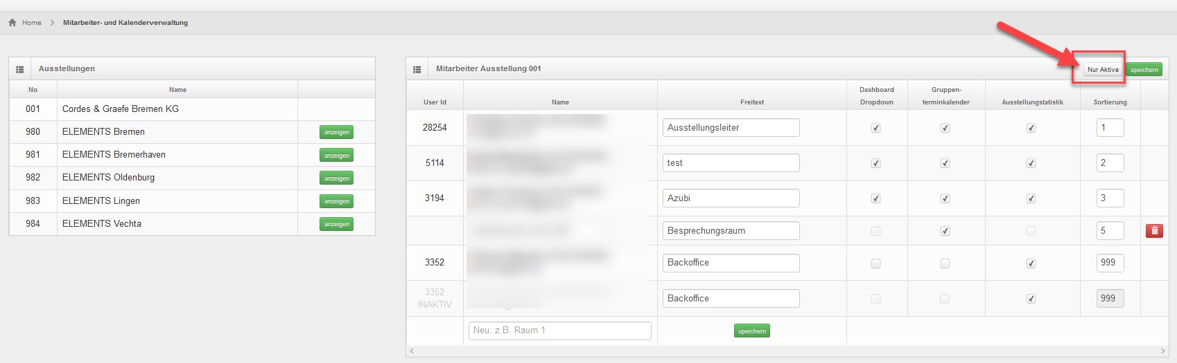The width and height of the screenshot is (1177, 363).
Task: Toggle Ausstellungstatistik checkbox for user 5114
Action: click(1031, 163)
